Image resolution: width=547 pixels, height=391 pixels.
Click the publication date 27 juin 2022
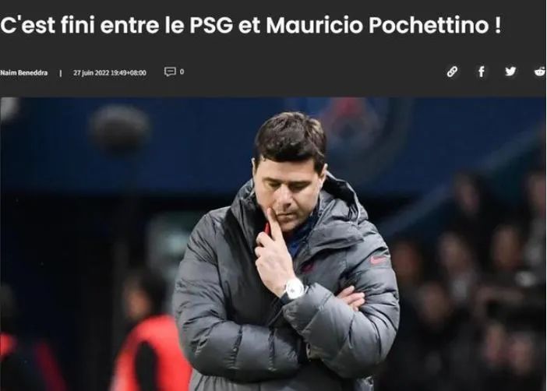[91, 73]
